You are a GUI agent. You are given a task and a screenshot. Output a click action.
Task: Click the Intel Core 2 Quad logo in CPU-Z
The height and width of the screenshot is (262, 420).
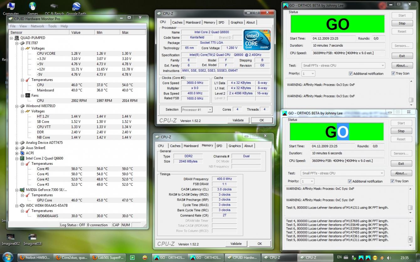click(x=257, y=39)
